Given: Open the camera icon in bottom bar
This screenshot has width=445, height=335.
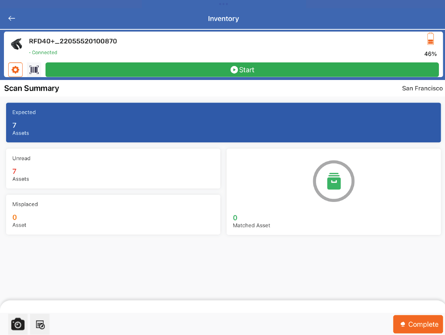Looking at the screenshot, I should [x=18, y=324].
